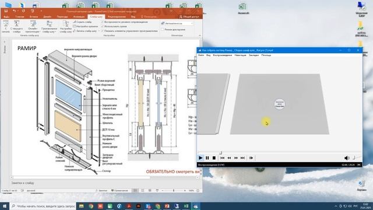Fast-forward the video in media player

tap(236, 158)
